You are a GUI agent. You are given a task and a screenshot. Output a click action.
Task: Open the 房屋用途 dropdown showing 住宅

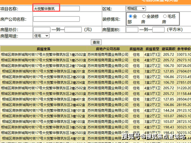pyautogui.click(x=41, y=36)
